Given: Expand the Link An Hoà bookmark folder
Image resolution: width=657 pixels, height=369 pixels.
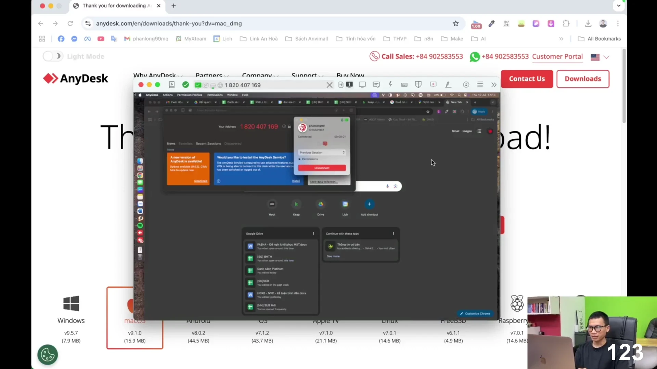Looking at the screenshot, I should tap(259, 39).
